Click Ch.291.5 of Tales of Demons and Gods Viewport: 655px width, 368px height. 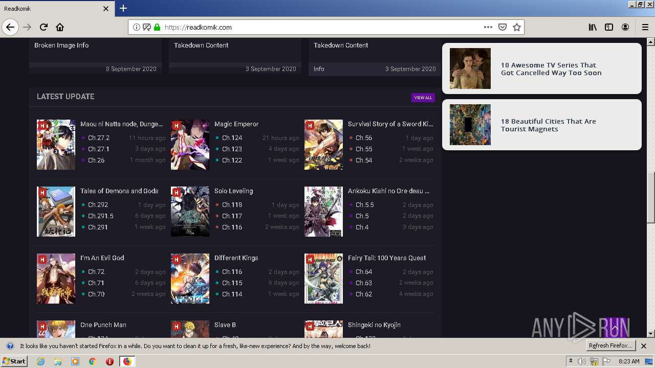[101, 216]
